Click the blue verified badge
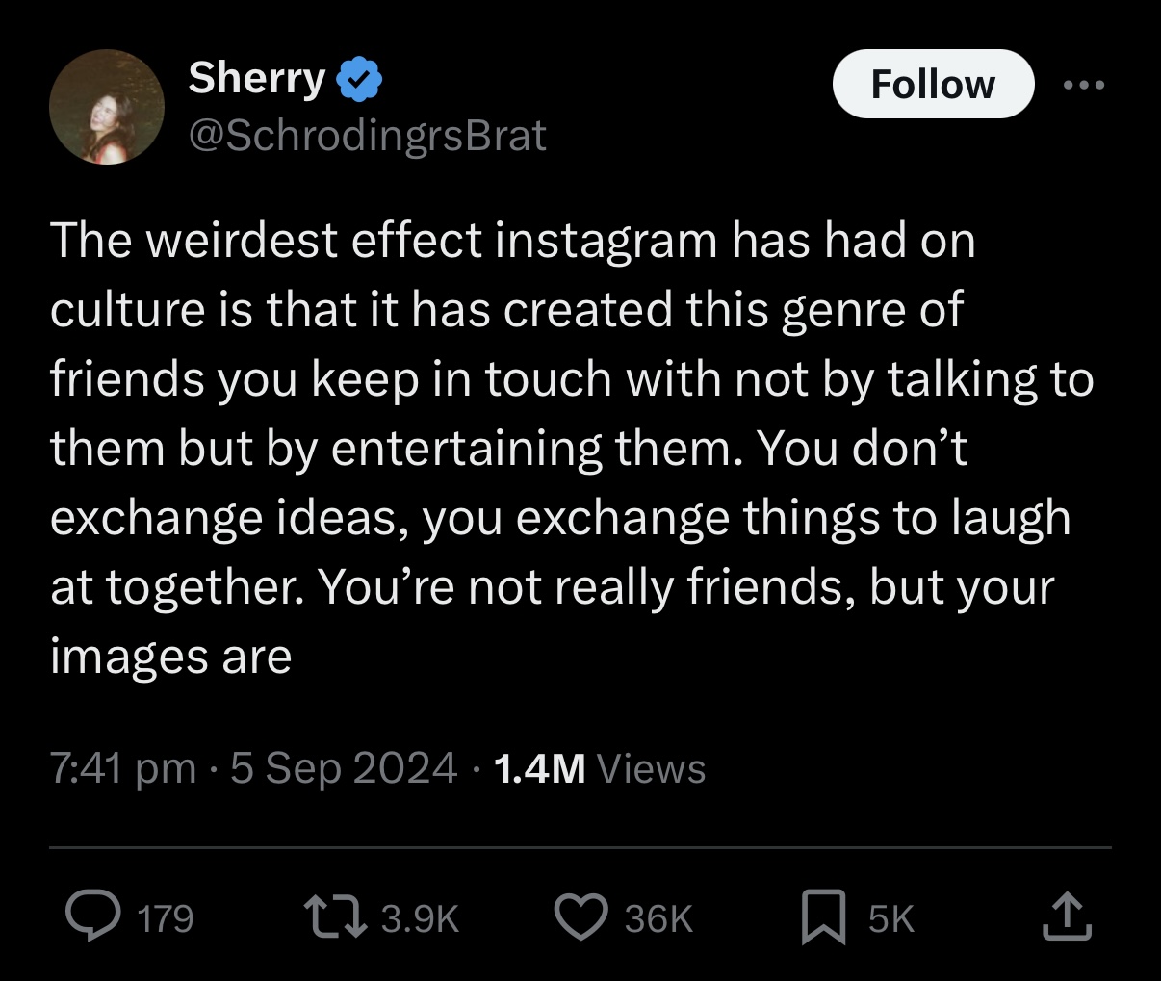The image size is (1161, 981). point(359,80)
